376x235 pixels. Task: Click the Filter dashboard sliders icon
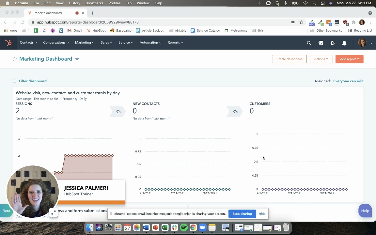[x=14, y=81]
